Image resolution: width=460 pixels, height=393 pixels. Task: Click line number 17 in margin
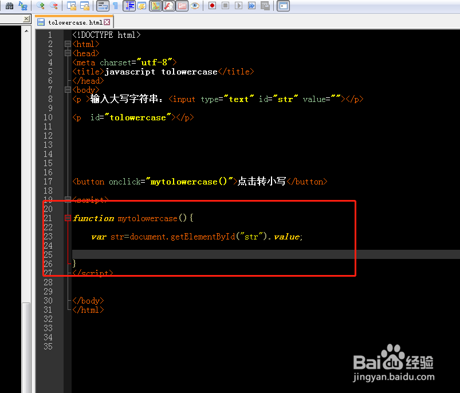(x=48, y=182)
